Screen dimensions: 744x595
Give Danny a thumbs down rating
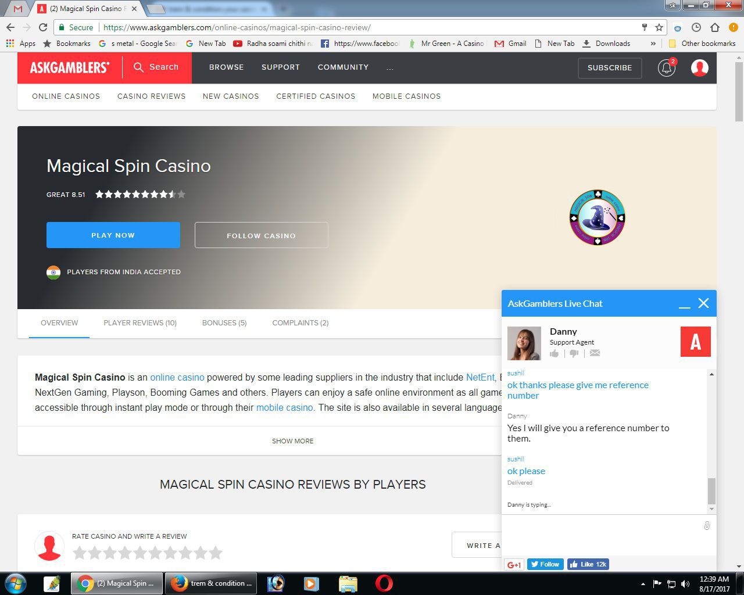pos(574,353)
